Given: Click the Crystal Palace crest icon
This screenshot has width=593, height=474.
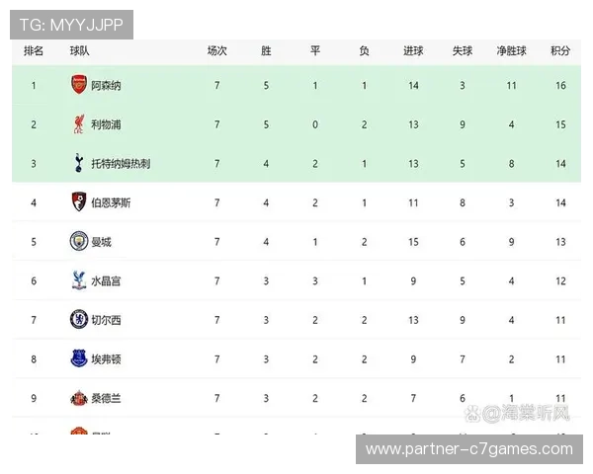Looking at the screenshot, I should coord(79,280).
